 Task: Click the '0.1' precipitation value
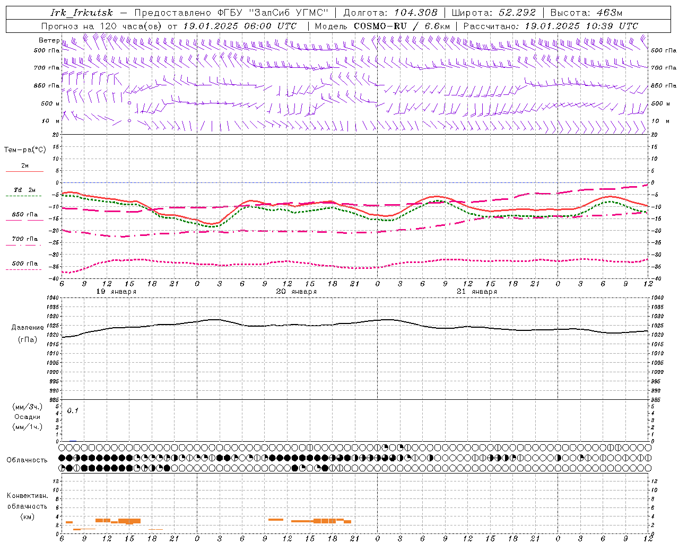point(73,411)
